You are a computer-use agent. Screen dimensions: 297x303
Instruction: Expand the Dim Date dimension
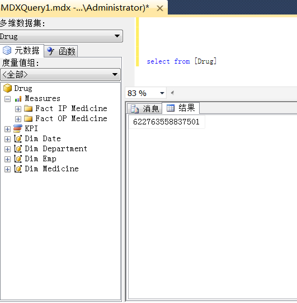point(8,139)
